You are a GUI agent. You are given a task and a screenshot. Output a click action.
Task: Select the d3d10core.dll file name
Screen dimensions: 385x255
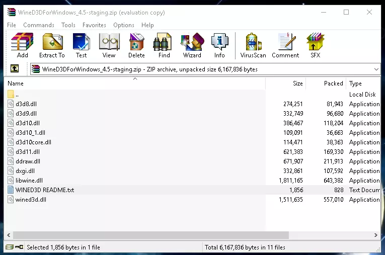click(x=33, y=142)
